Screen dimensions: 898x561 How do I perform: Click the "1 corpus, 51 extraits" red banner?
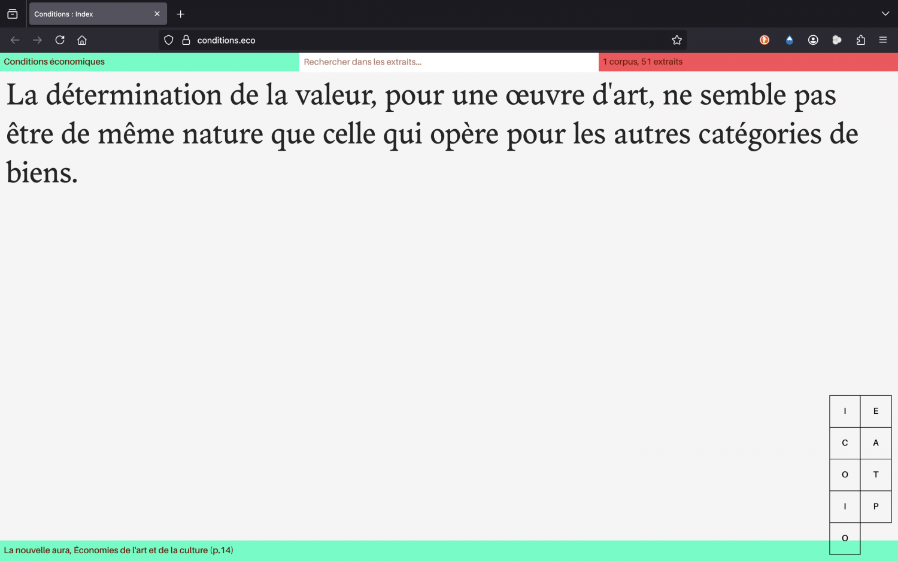click(x=643, y=62)
